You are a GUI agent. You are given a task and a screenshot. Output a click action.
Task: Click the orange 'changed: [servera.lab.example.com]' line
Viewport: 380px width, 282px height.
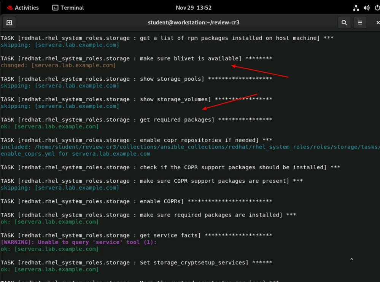58,65
